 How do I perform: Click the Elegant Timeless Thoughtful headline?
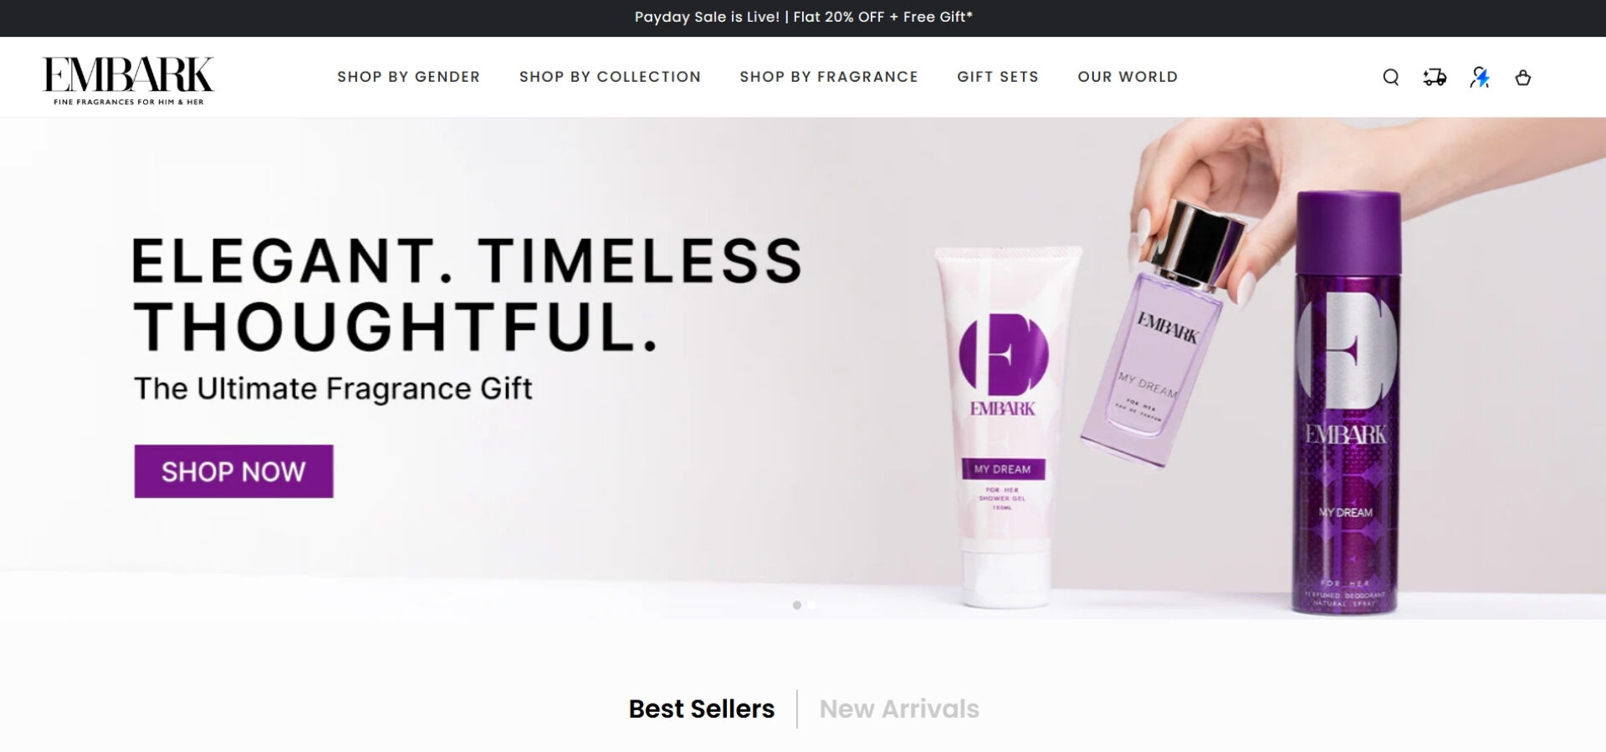click(468, 293)
